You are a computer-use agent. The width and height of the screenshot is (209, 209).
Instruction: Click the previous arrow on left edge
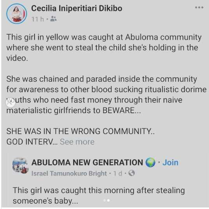pyautogui.click(x=11, y=103)
